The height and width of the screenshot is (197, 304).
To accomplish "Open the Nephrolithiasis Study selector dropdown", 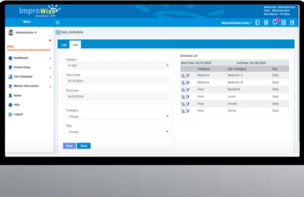I will pos(236,23).
